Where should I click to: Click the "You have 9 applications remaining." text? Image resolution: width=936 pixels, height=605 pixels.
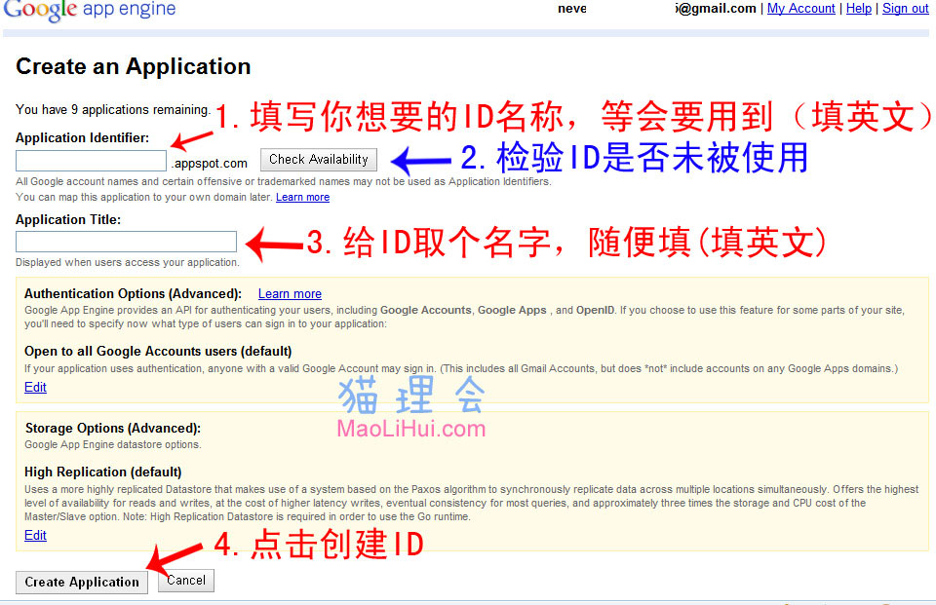point(113,110)
